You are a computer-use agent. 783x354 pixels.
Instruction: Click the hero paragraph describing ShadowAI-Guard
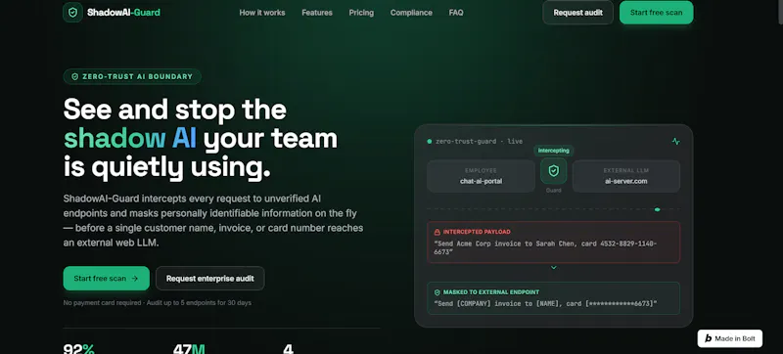213,221
